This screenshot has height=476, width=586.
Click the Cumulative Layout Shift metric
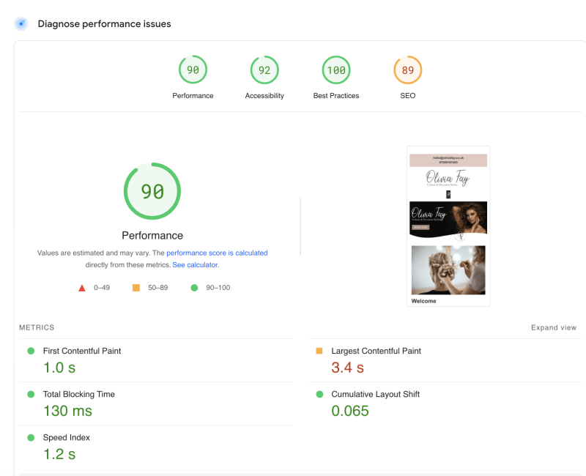tap(375, 395)
